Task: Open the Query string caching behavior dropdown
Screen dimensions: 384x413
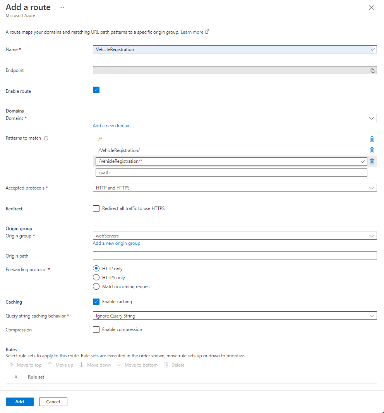Action: tap(235, 316)
